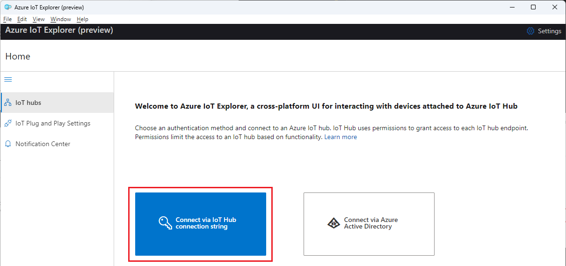Screen dimensions: 566x266
Task: Open the View menu
Action: (39, 19)
